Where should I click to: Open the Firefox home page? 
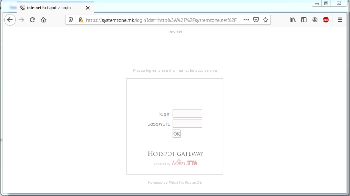43,20
